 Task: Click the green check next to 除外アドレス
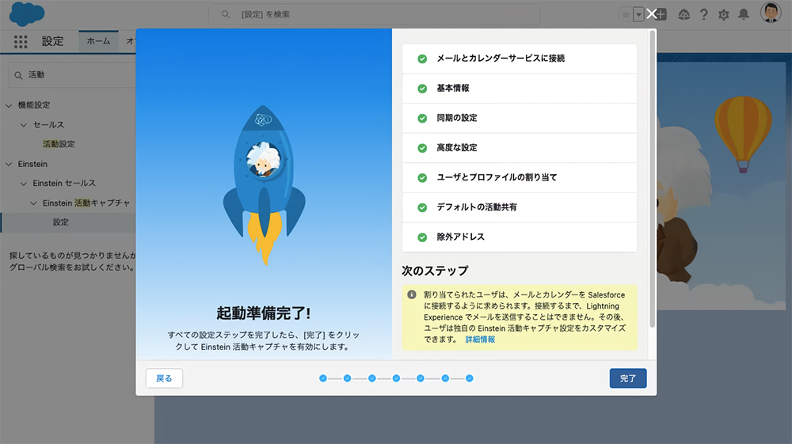point(422,237)
